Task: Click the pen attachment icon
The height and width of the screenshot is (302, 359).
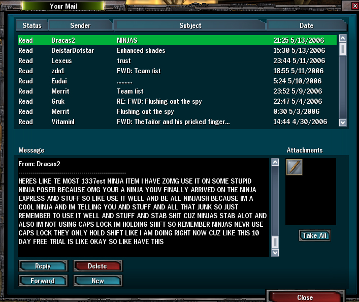Action: pyautogui.click(x=294, y=167)
